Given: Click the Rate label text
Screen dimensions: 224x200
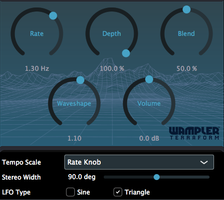Looking at the screenshot, I should click(x=37, y=33).
